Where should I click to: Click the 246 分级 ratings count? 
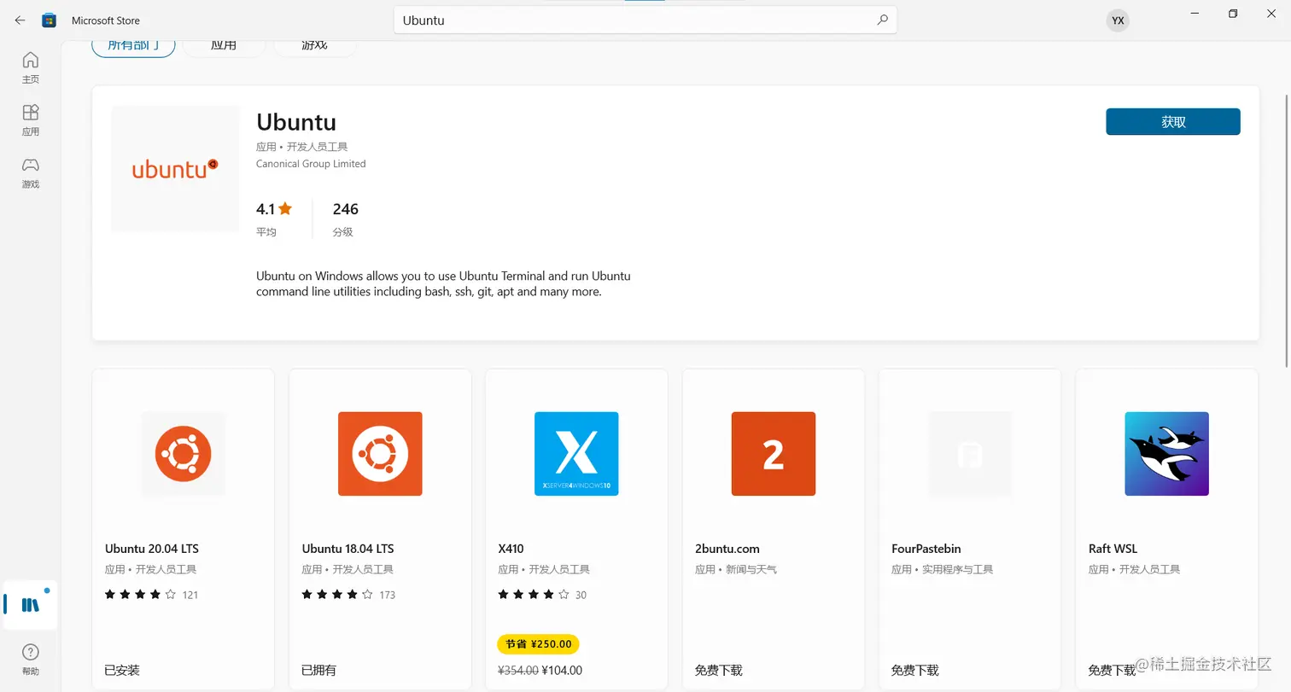pos(345,218)
